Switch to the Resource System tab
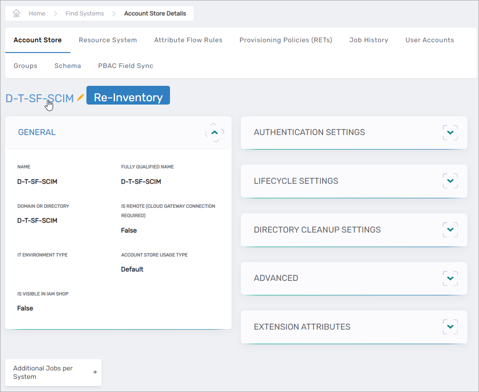 (108, 40)
